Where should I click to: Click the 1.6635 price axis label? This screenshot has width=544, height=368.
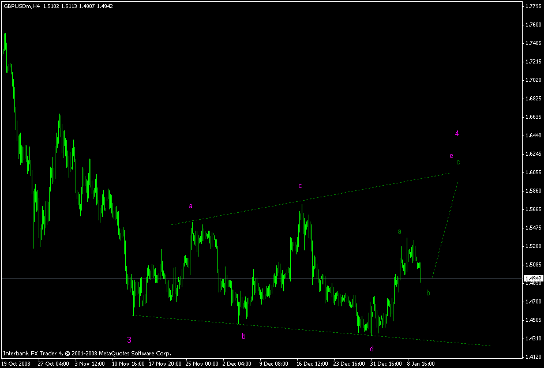[x=533, y=117]
